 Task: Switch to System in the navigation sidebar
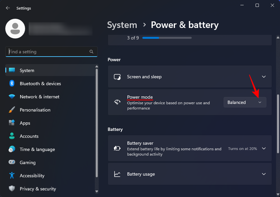coord(27,70)
